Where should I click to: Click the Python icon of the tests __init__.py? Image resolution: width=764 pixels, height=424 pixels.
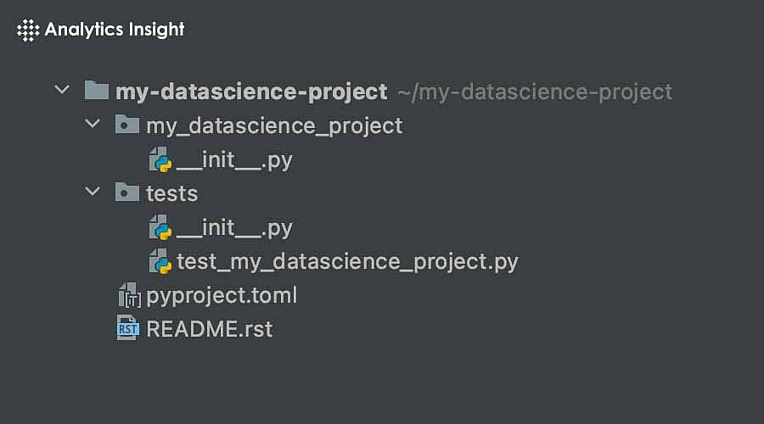(160, 227)
